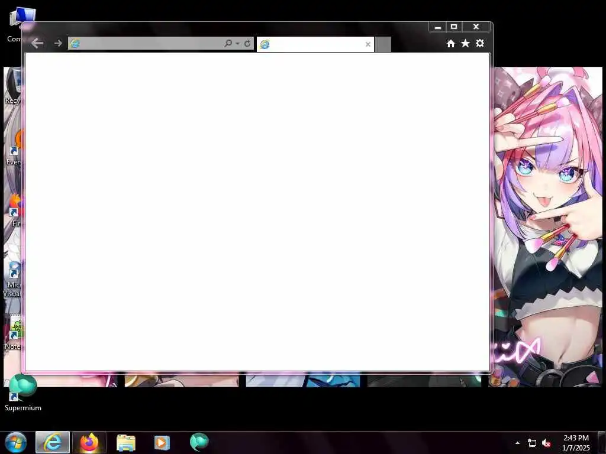Select the Supermium desktop shortcut

pos(23,393)
